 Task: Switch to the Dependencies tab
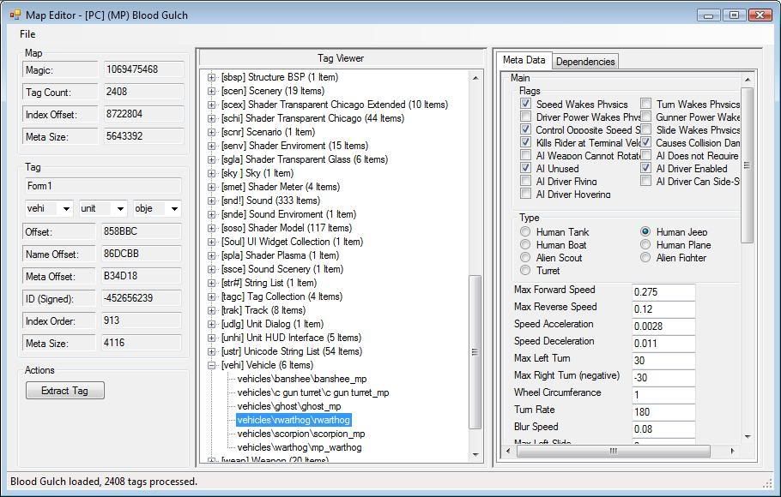(x=585, y=61)
